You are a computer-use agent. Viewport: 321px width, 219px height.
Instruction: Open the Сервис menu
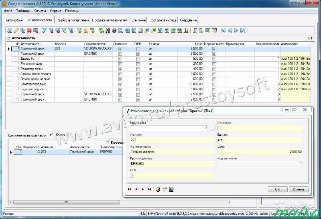click(56, 11)
